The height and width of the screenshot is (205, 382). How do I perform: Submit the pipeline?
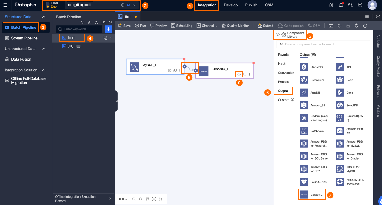[x=265, y=26]
